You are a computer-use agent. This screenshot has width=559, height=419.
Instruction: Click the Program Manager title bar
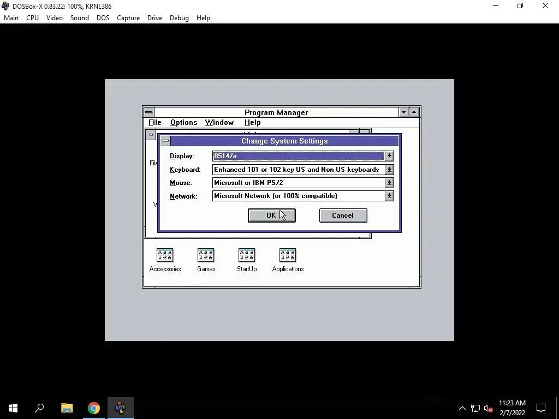pos(276,112)
